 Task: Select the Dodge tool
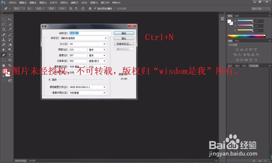pyautogui.click(x=10, y=50)
